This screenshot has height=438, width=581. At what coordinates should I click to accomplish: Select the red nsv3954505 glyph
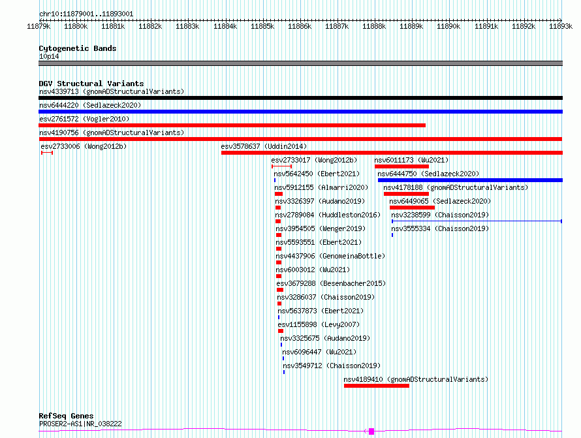[x=279, y=235]
